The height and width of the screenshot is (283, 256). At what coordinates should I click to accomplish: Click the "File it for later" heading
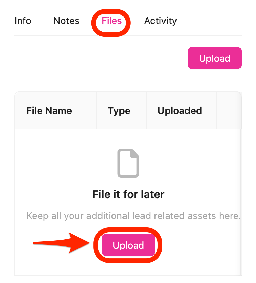coord(128,195)
